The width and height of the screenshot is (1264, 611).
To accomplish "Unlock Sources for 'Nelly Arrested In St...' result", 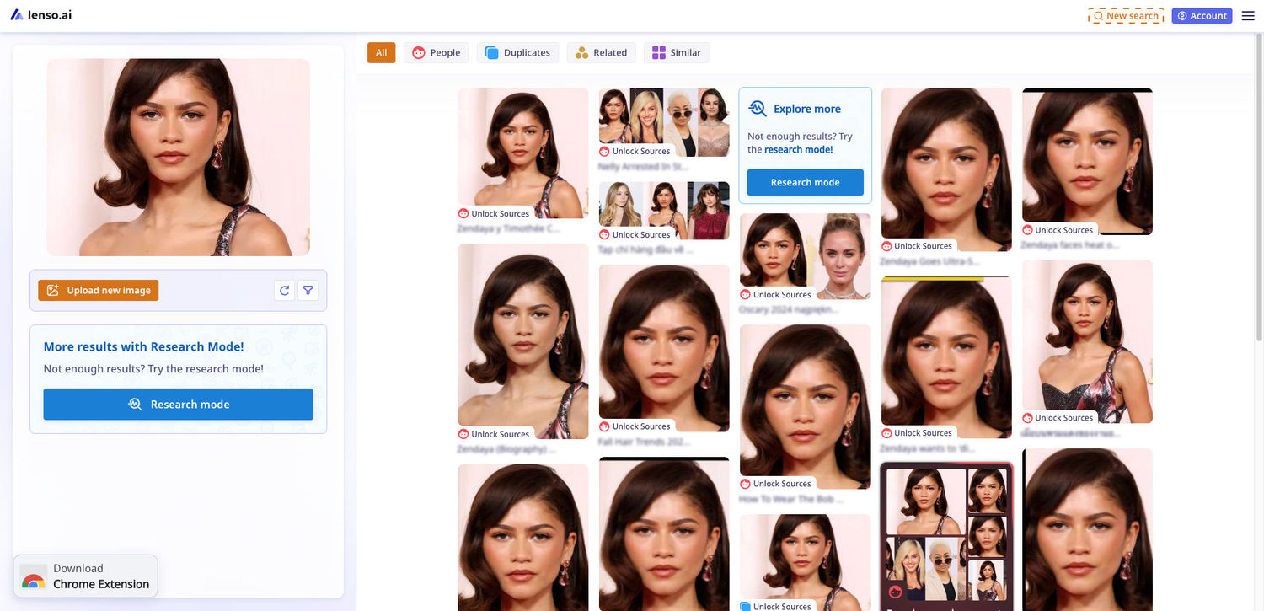I will pyautogui.click(x=635, y=151).
